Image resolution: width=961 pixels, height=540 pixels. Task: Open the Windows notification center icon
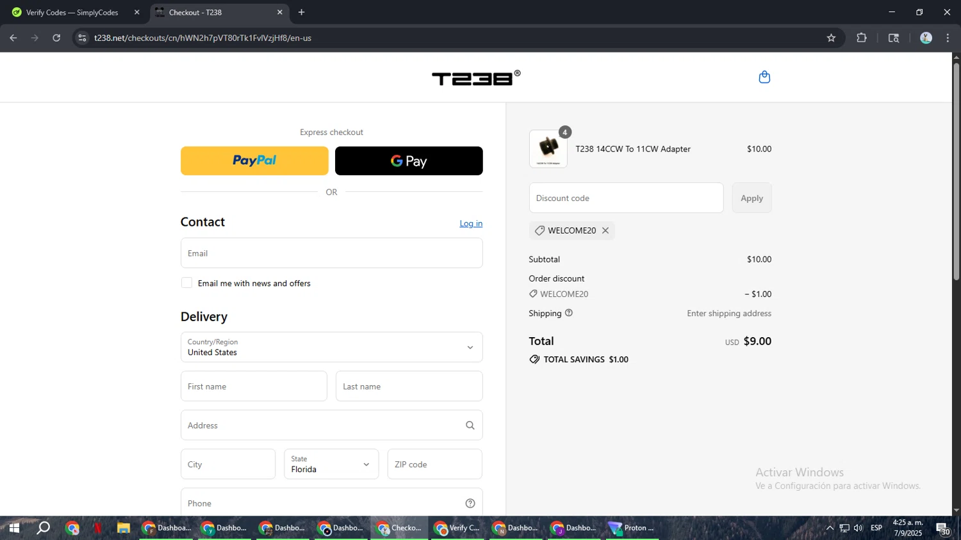coord(943,528)
